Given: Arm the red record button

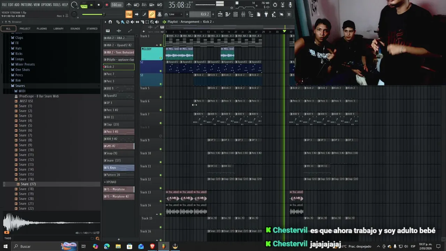Looking at the screenshot, I should (107, 5).
